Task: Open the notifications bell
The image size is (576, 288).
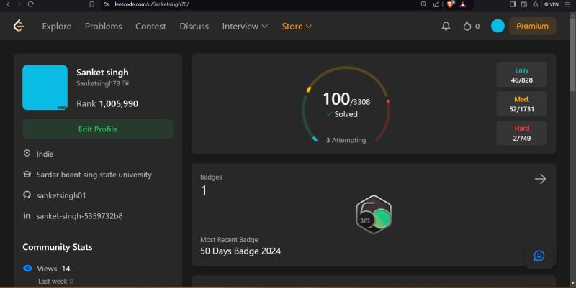Action: (446, 26)
